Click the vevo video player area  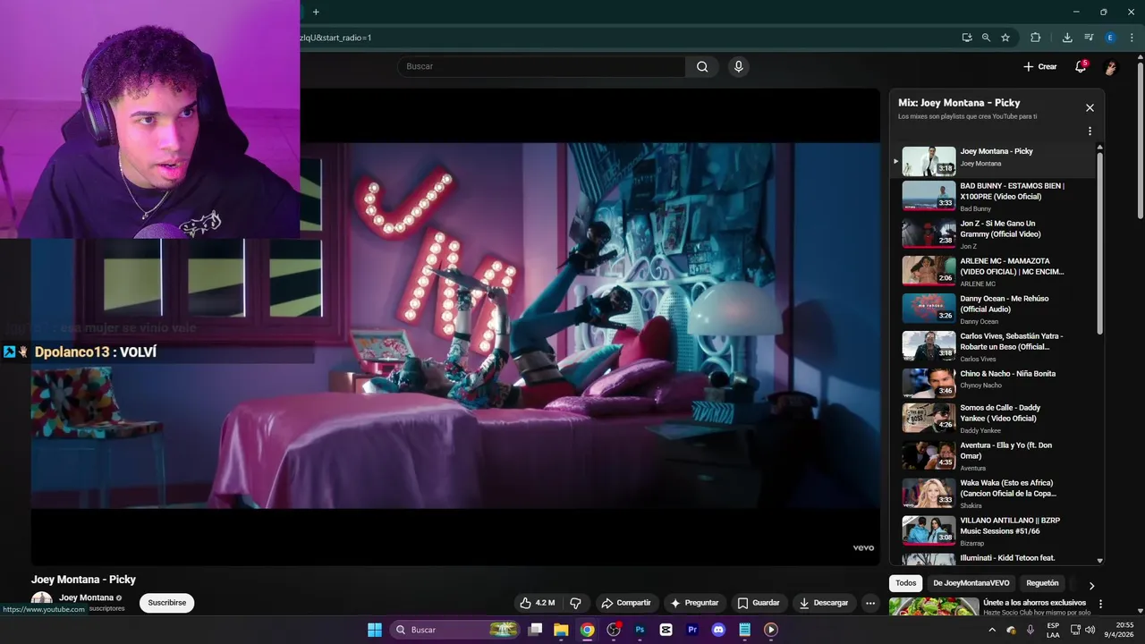click(455, 326)
